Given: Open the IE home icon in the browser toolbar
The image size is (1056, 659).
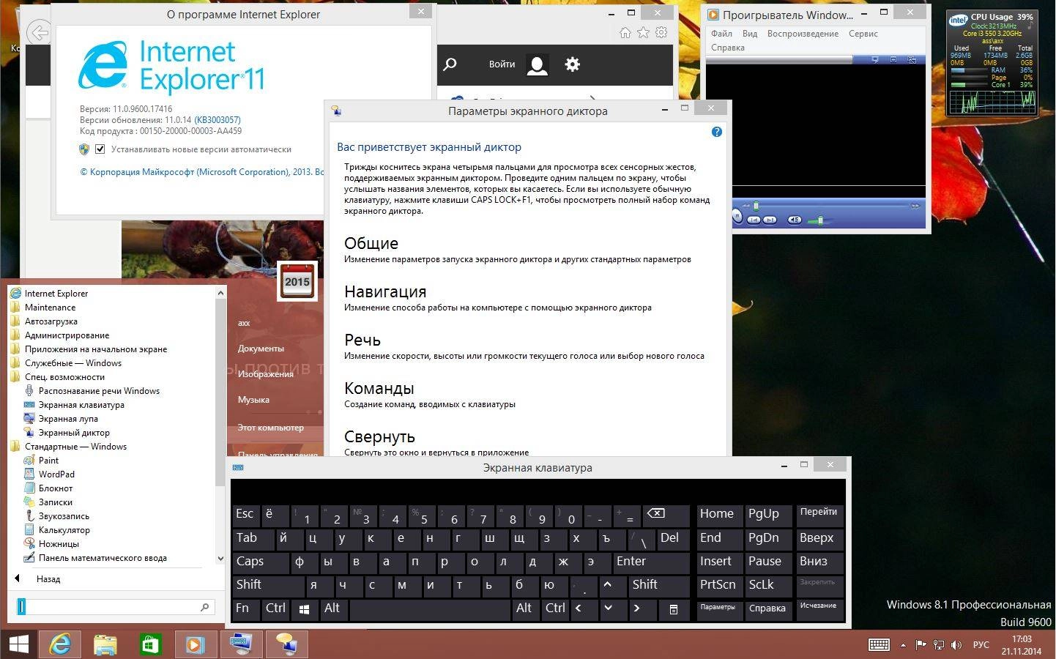Looking at the screenshot, I should click(x=625, y=32).
